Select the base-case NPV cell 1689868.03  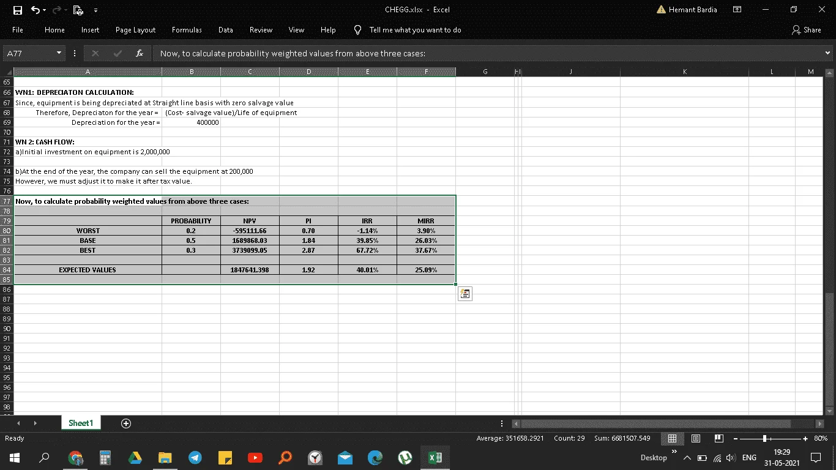coord(250,241)
